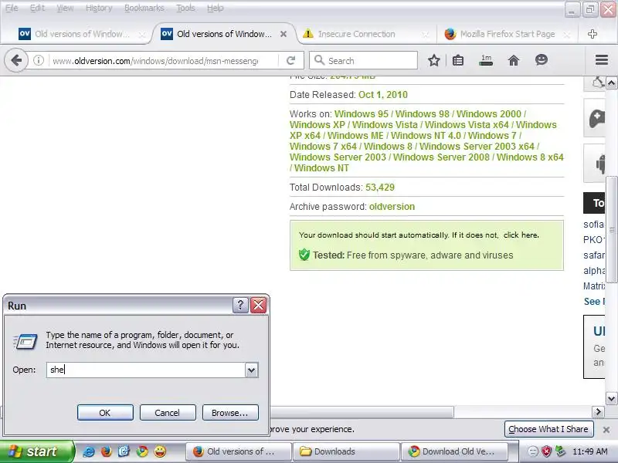618x463 pixels.
Task: Open the File menu
Action: (x=12, y=8)
